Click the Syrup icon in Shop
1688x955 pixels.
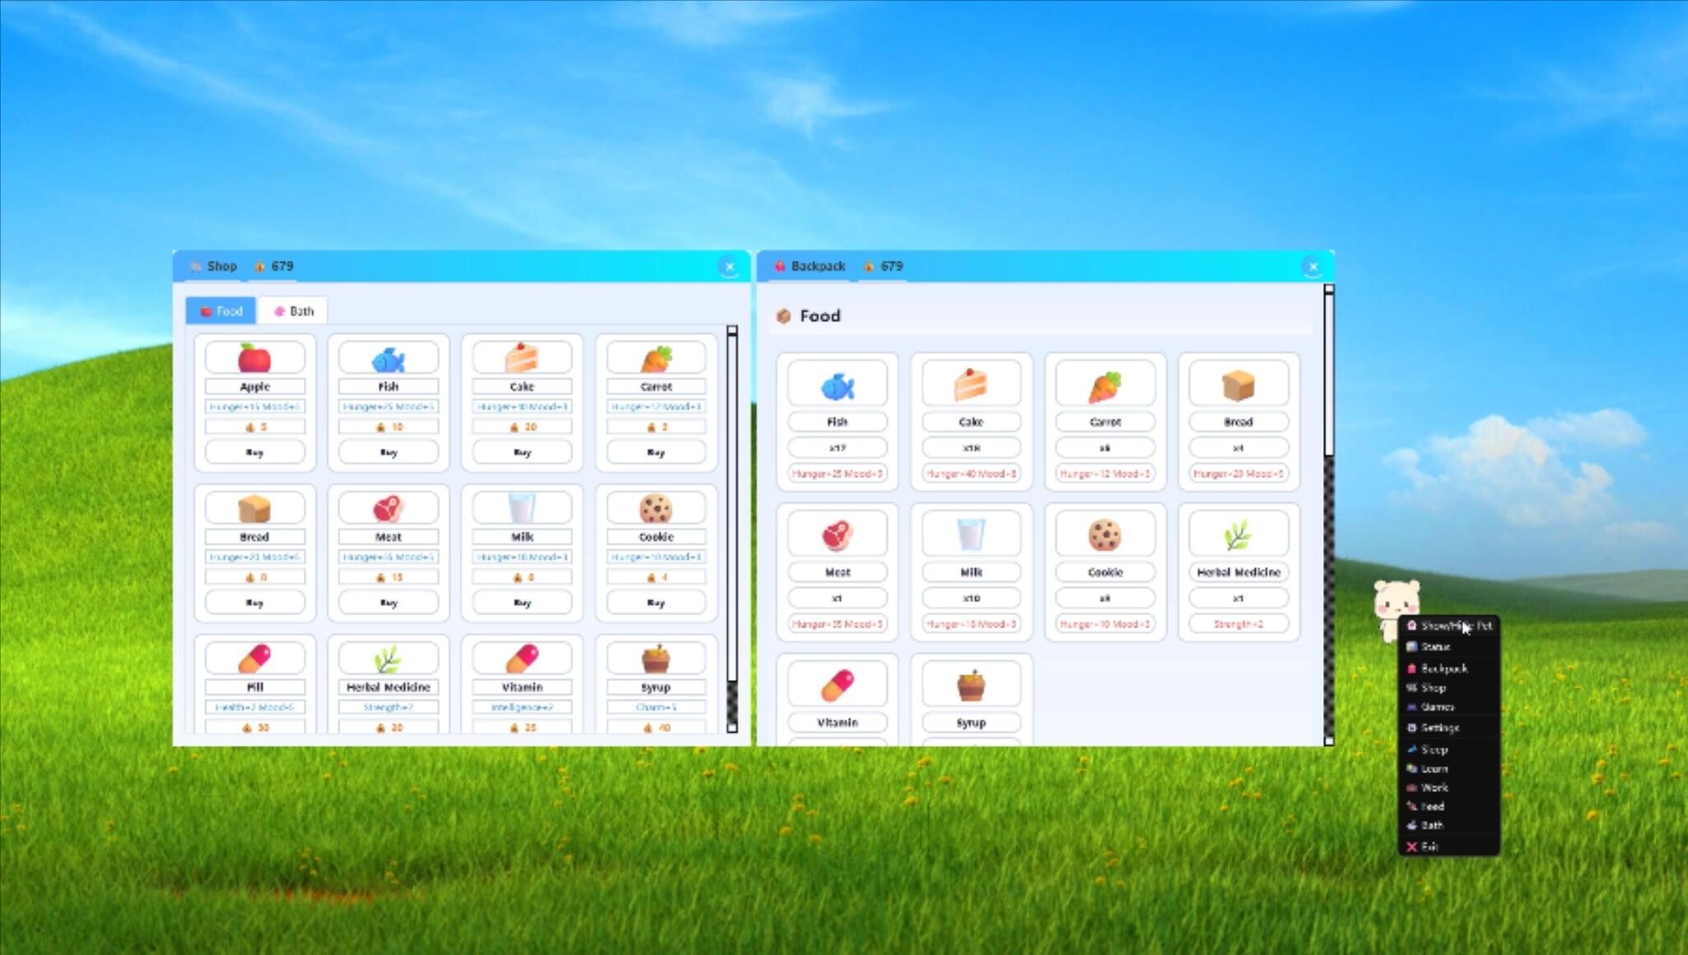point(655,659)
